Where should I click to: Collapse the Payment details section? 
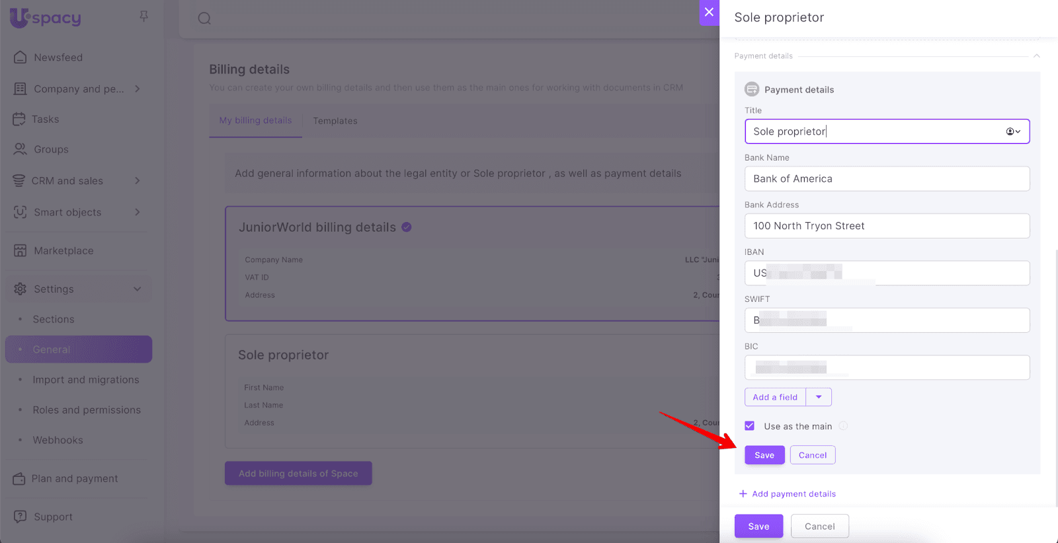(1036, 56)
